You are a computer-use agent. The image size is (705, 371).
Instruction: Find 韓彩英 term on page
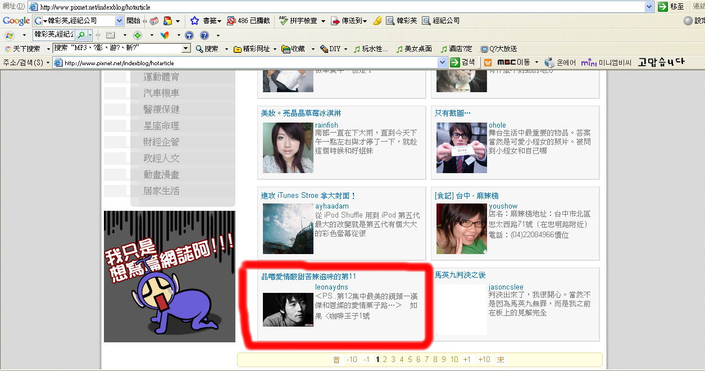402,21
